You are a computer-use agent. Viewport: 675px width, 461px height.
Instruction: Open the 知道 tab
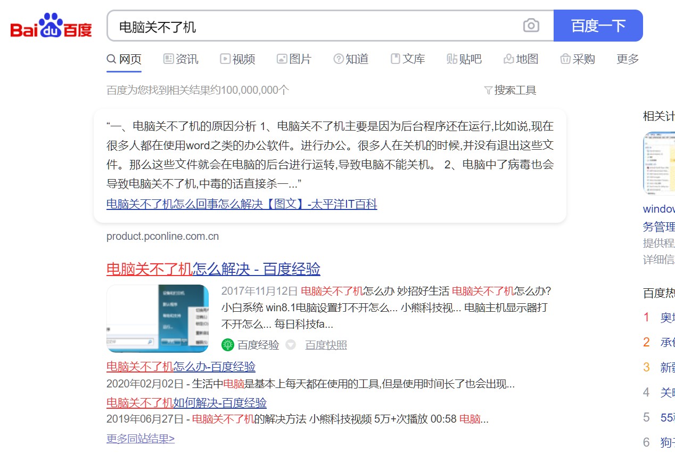pyautogui.click(x=351, y=59)
